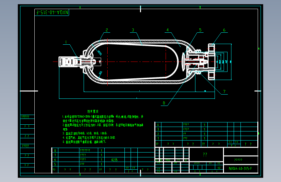Select row number 1 in the upper-right parts list
The image size is (281, 182).
click(158, 138)
